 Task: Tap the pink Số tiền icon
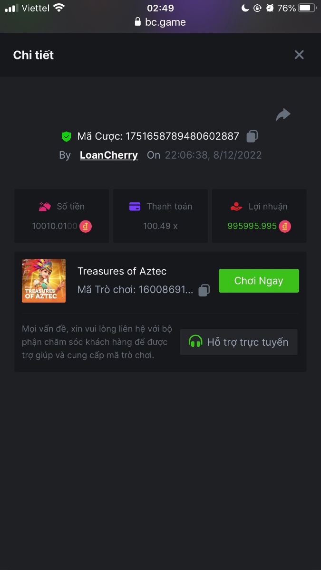tap(45, 207)
